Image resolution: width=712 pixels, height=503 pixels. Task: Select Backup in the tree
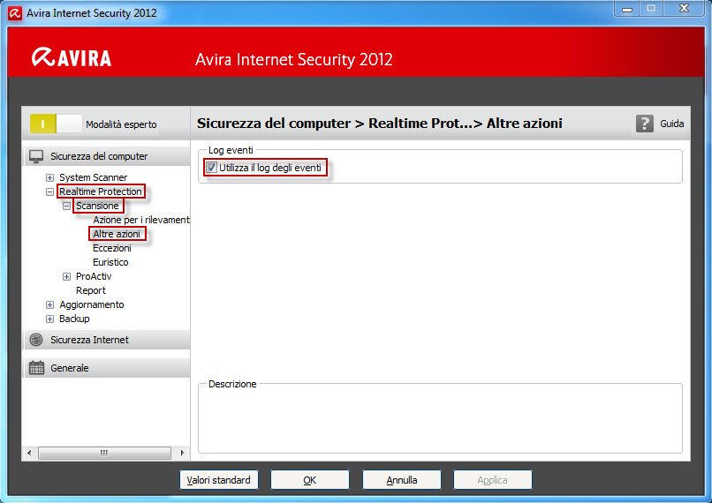coord(74,319)
